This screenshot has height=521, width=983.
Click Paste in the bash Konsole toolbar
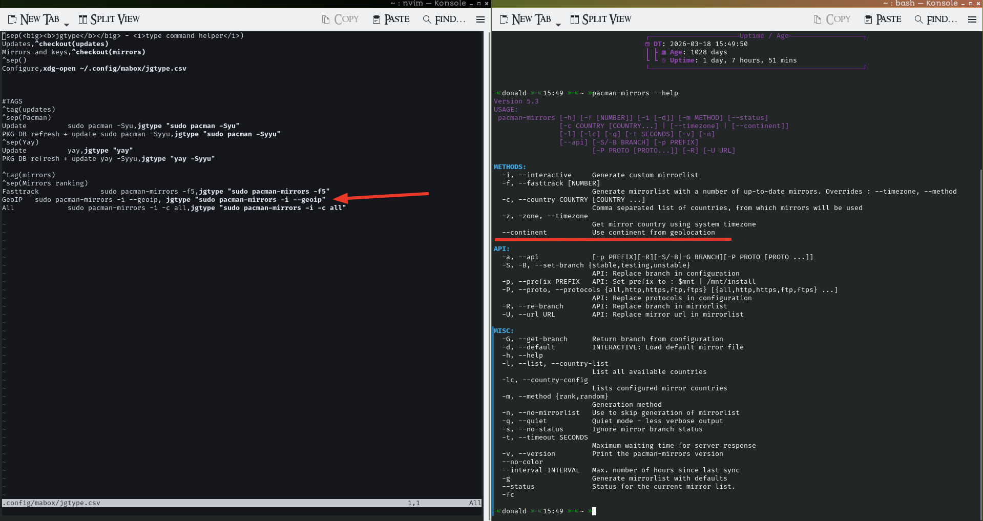pyautogui.click(x=883, y=19)
